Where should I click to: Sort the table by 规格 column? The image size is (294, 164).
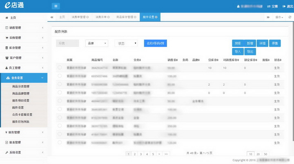click(x=266, y=60)
